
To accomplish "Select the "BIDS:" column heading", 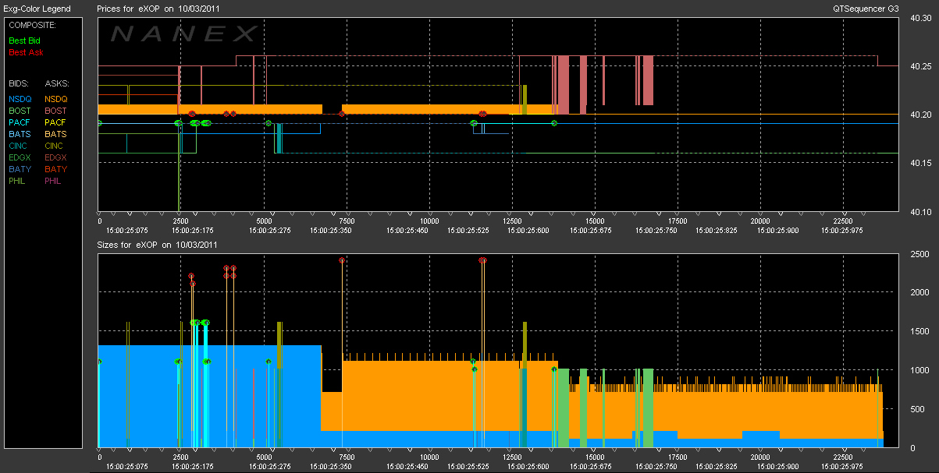I will (20, 83).
